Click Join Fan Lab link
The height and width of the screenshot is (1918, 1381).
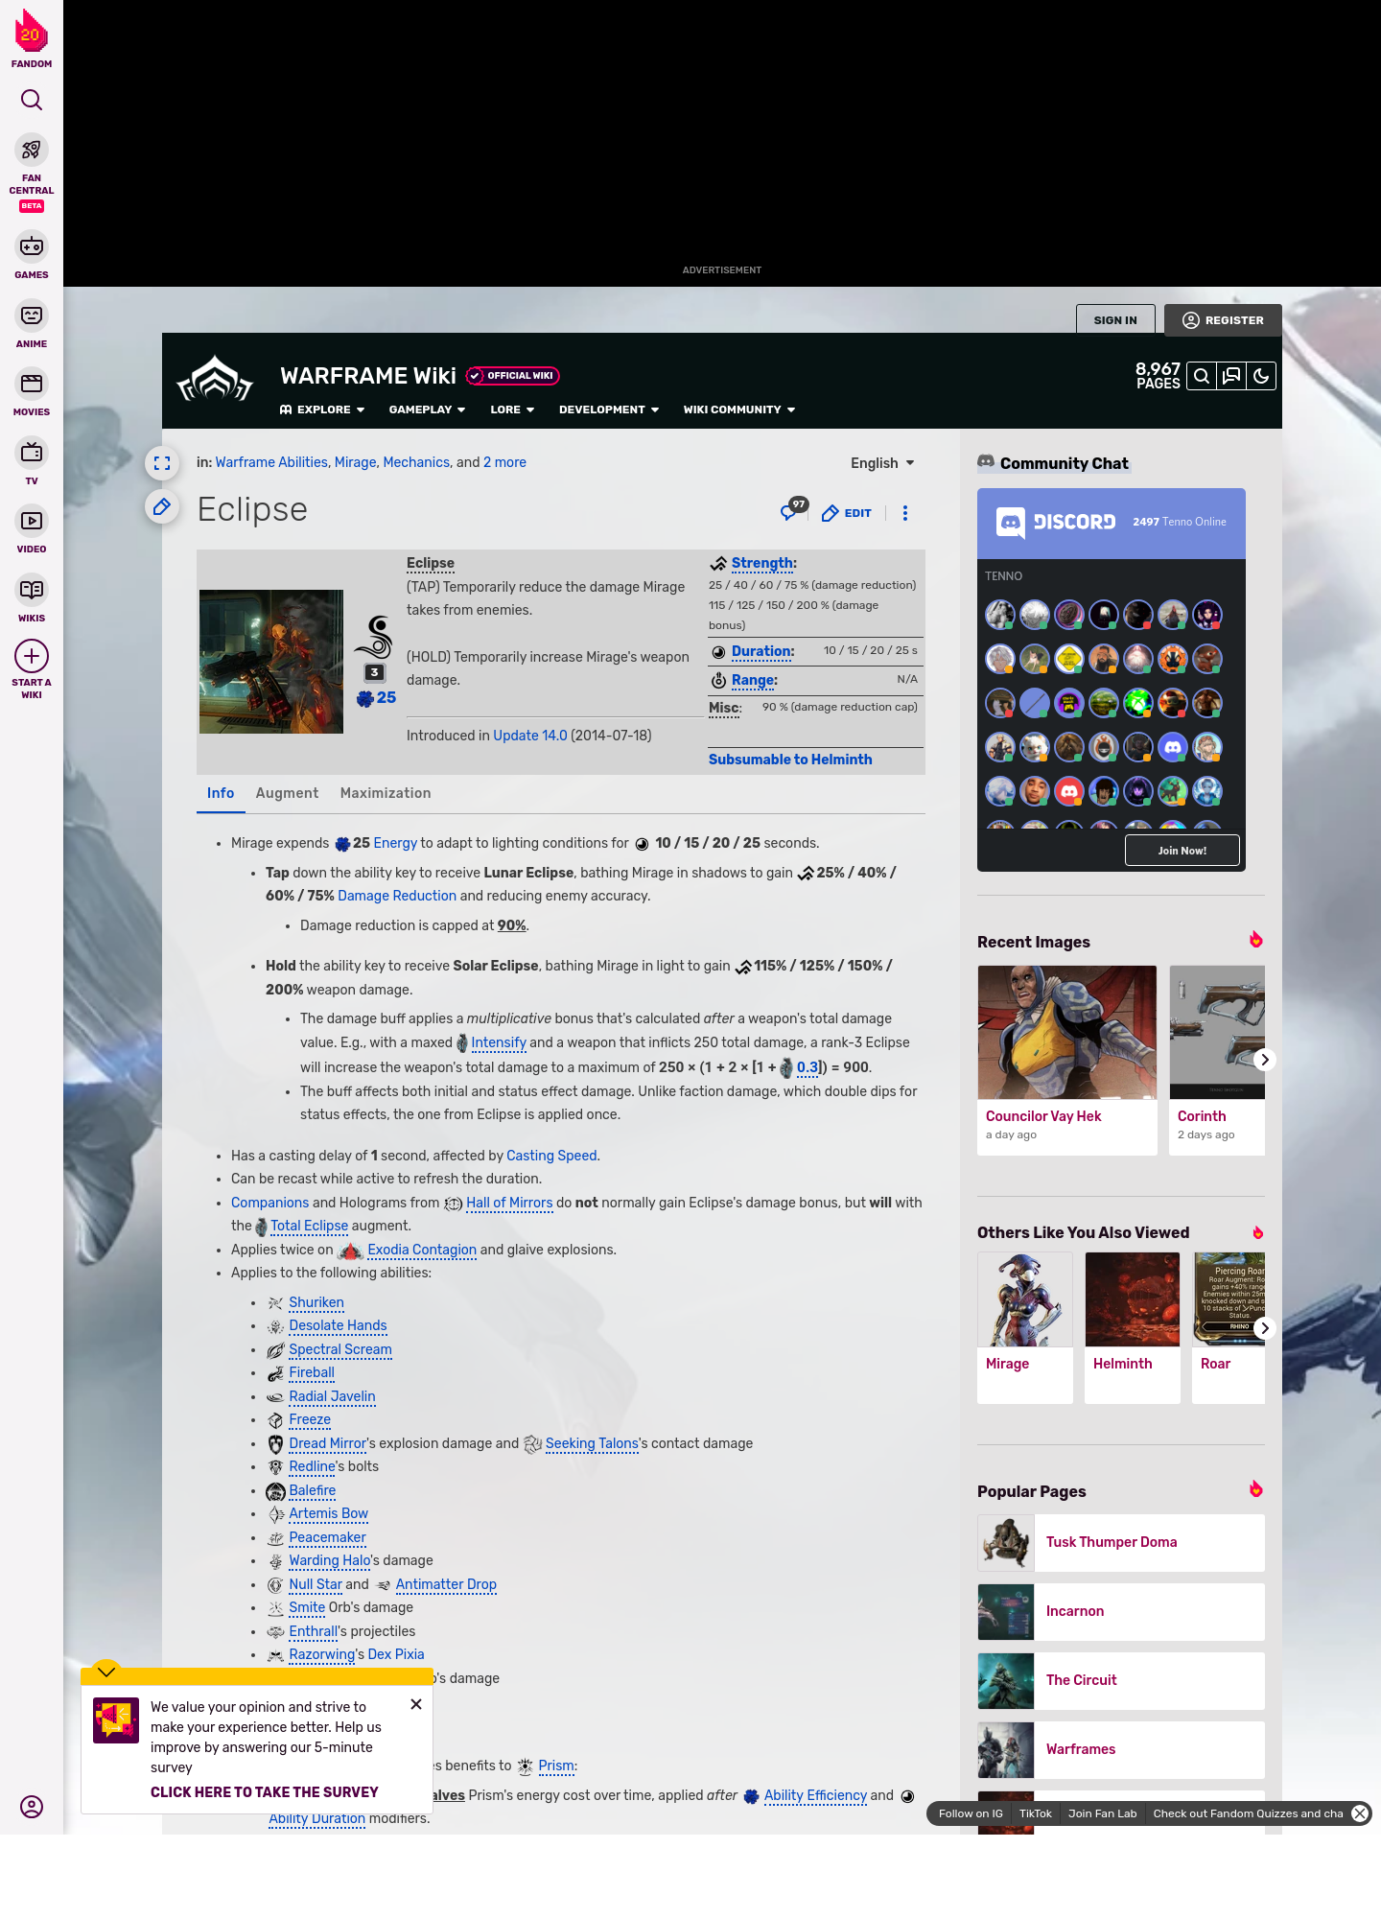coord(1103,1813)
